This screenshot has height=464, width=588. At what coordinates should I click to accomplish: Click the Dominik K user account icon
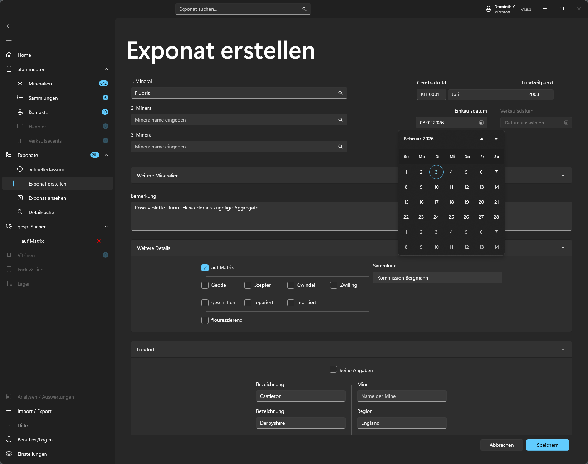(x=489, y=9)
